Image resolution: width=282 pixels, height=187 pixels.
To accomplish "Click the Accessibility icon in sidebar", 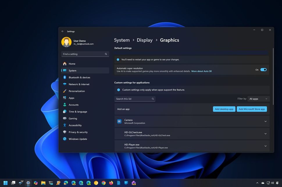I will 65,125.
